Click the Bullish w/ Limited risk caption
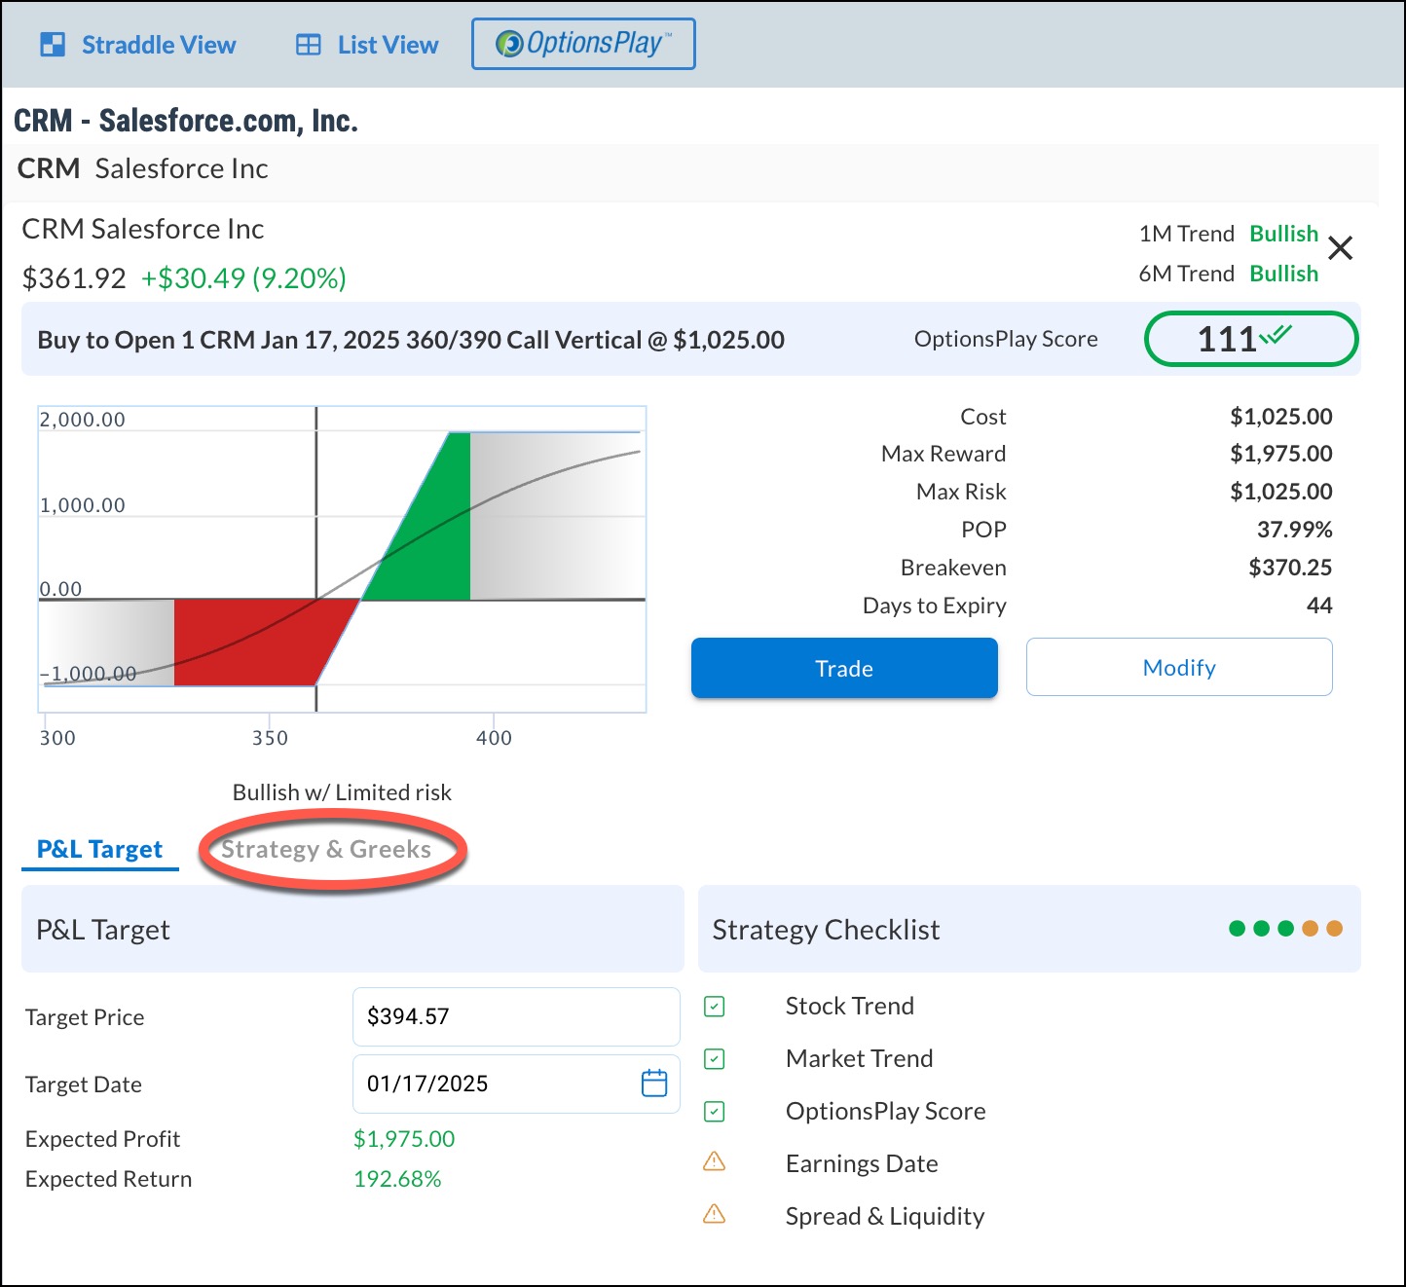 point(342,792)
